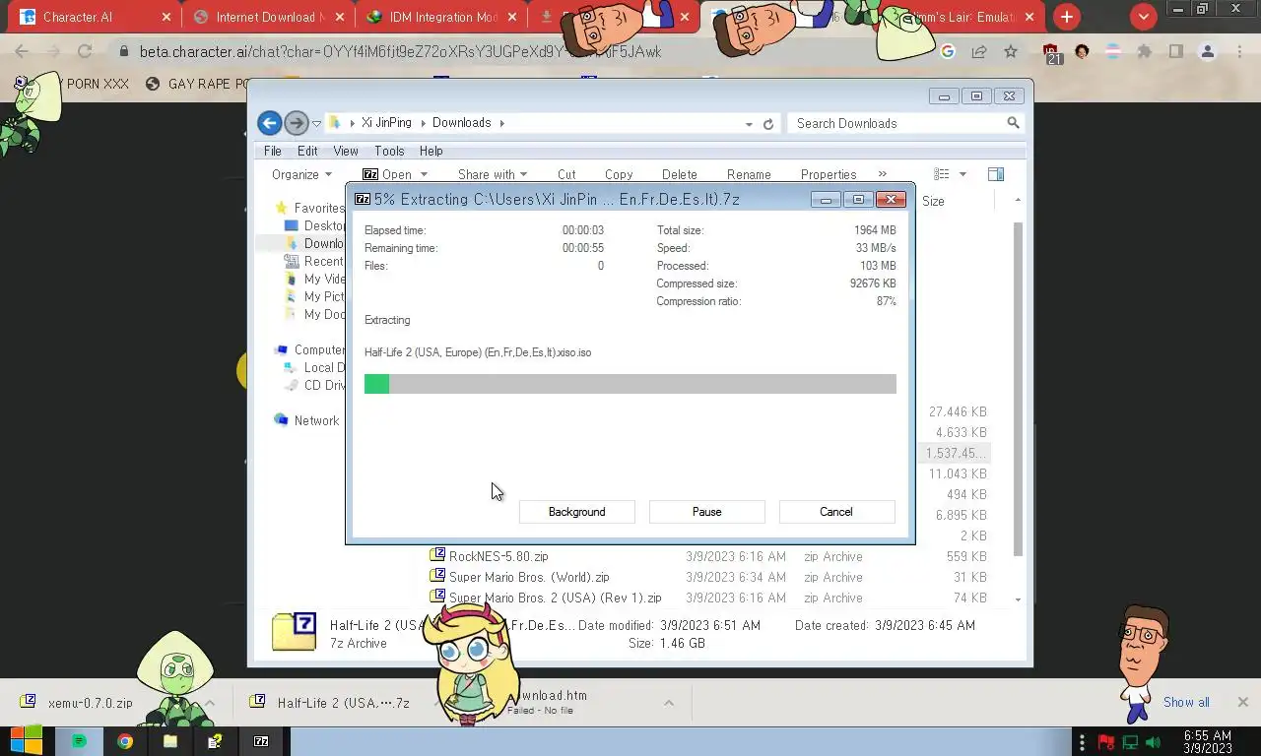The image size is (1261, 756).
Task: Open the Chrome three-dot menu
Action: tap(1240, 51)
